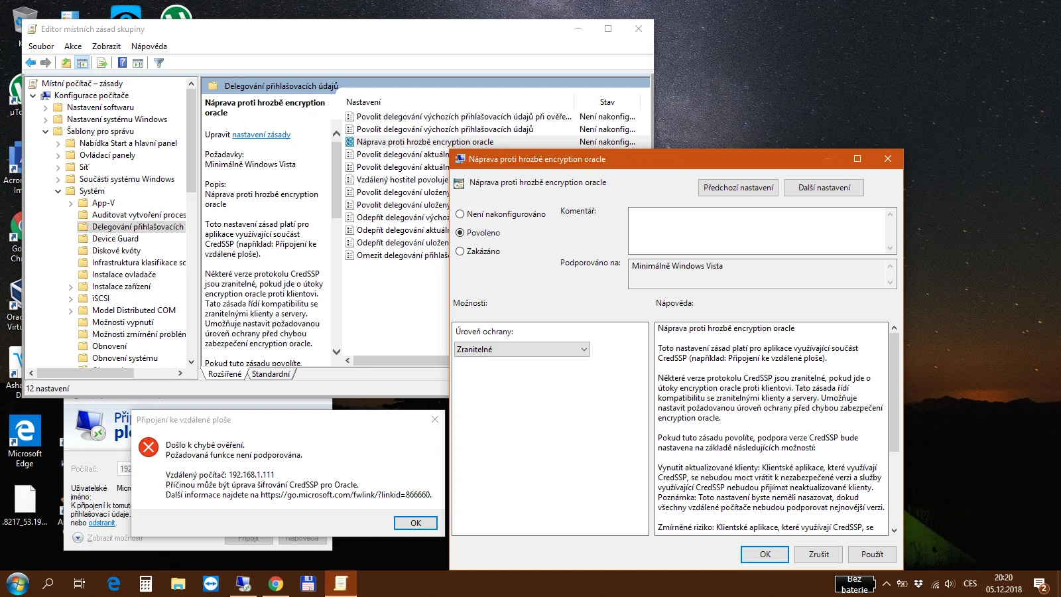
Task: Click the 'Zrušit' button
Action: [x=819, y=555]
